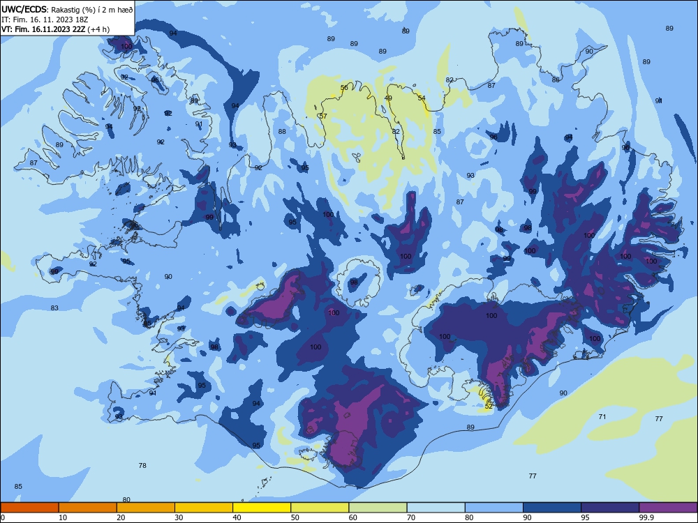Click the legend tick label '70'
This screenshot has height=523, width=698.
411,517
